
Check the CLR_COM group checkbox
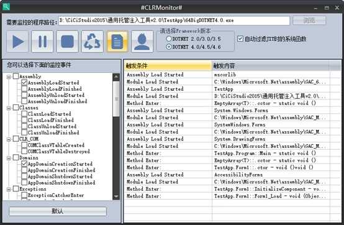[x=16, y=139]
